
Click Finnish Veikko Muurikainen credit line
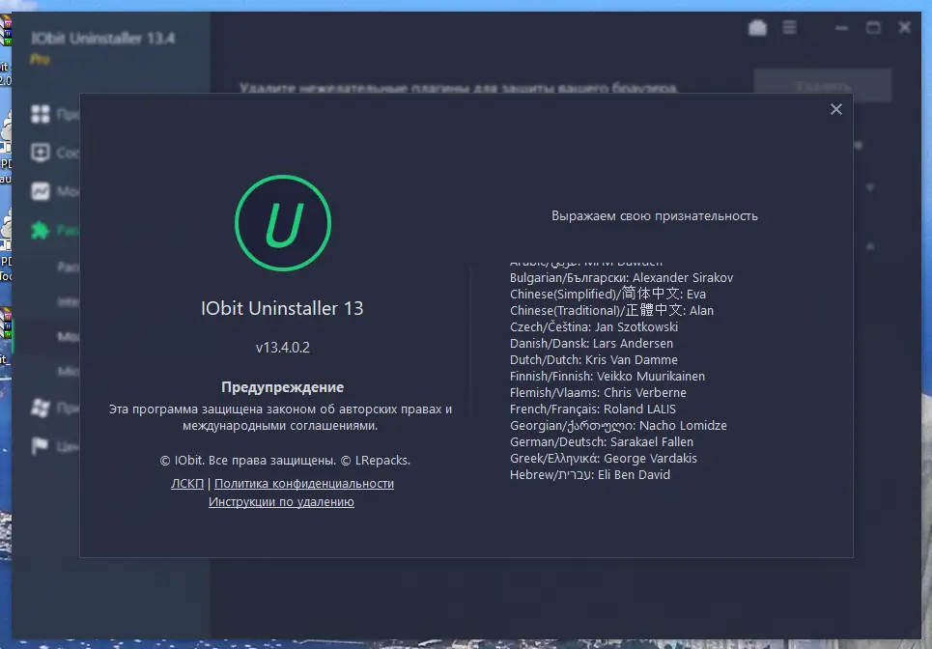pyautogui.click(x=607, y=377)
